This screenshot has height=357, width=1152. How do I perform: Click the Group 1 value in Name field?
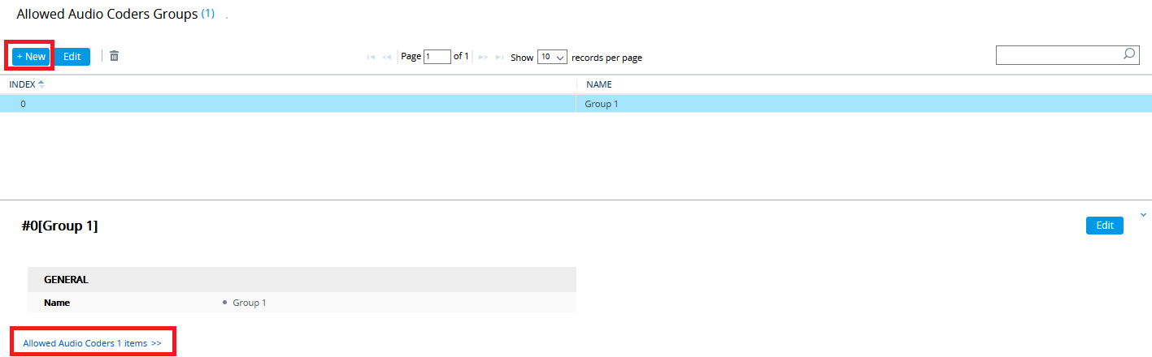coord(250,303)
